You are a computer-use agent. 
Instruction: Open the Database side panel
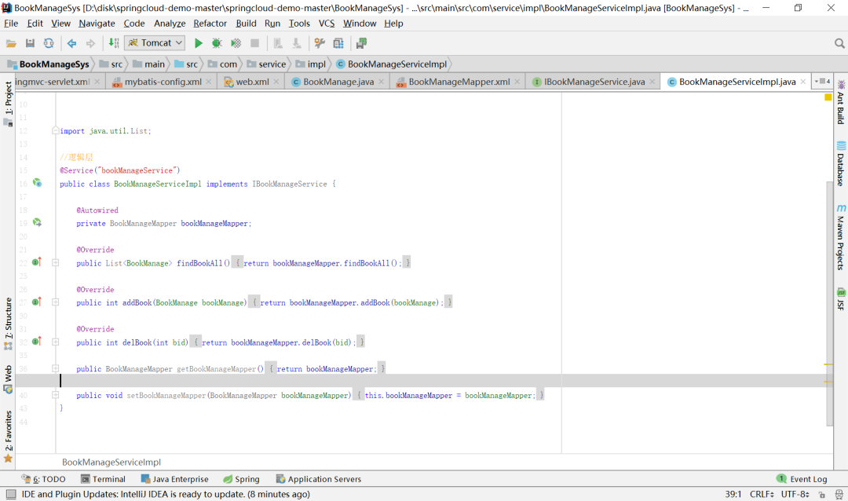click(x=841, y=163)
